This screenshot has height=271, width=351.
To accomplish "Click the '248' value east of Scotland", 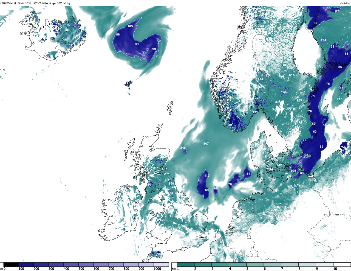I will click(x=183, y=148).
